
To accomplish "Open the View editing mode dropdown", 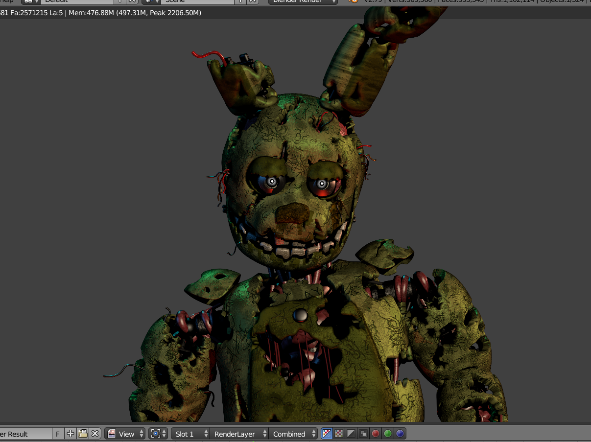I will [x=126, y=434].
